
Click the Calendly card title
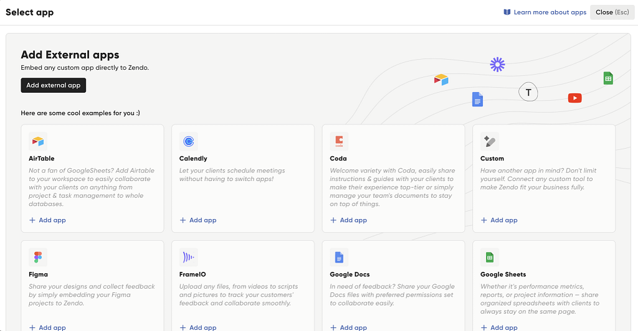tap(193, 159)
